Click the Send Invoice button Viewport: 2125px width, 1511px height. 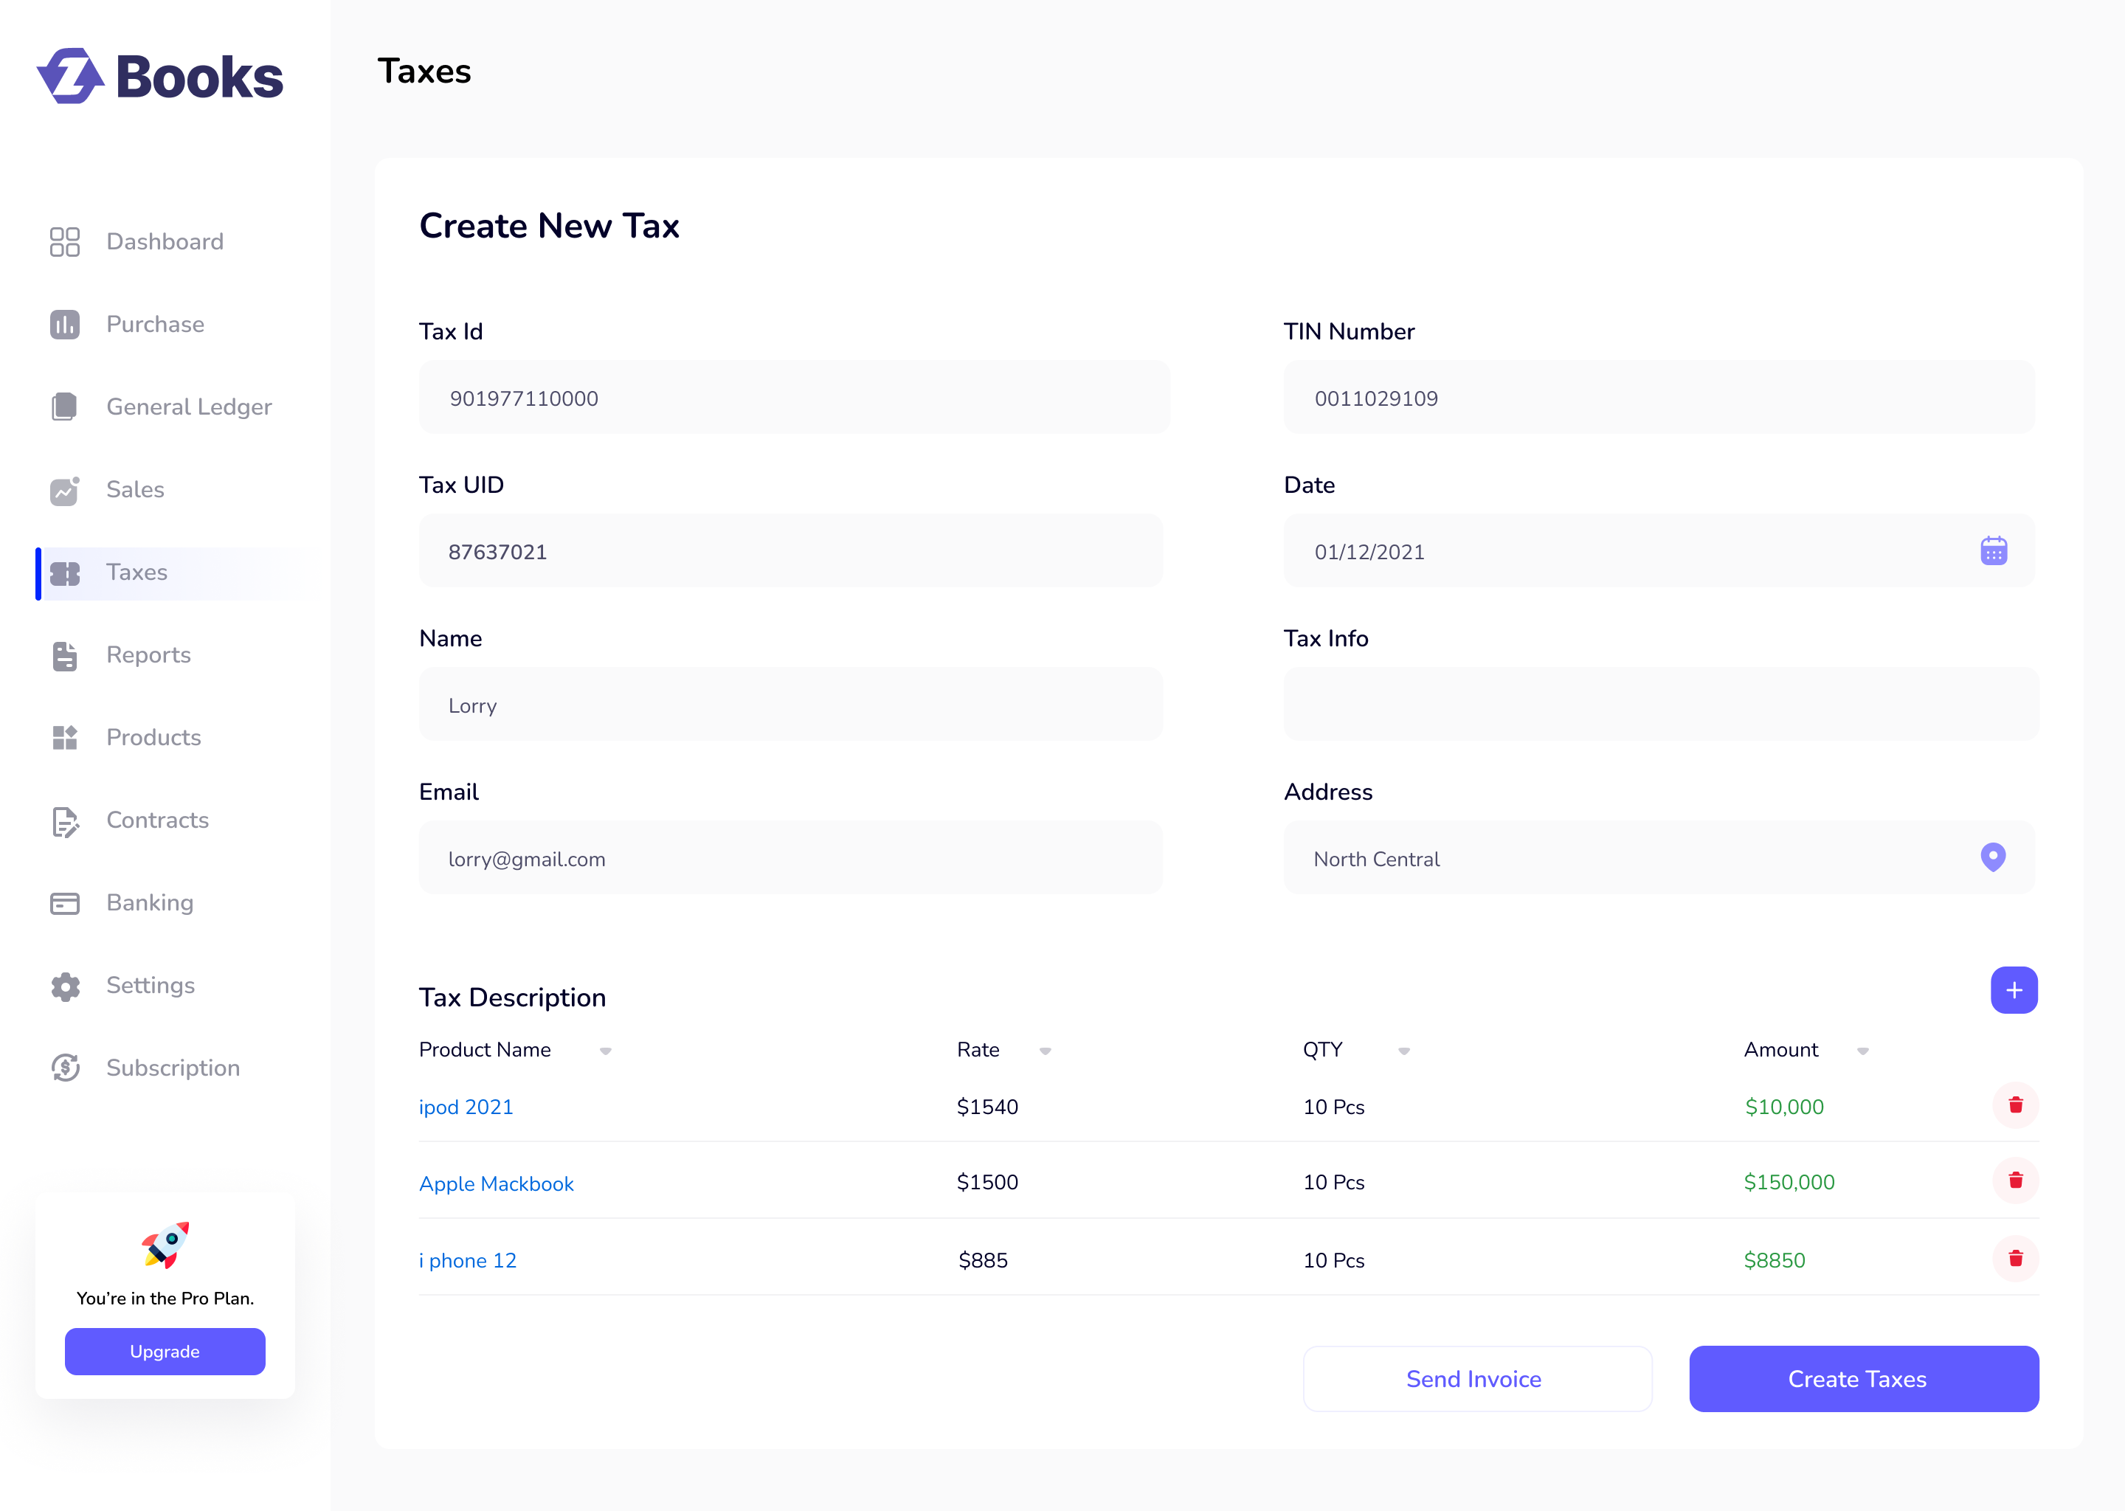1476,1379
